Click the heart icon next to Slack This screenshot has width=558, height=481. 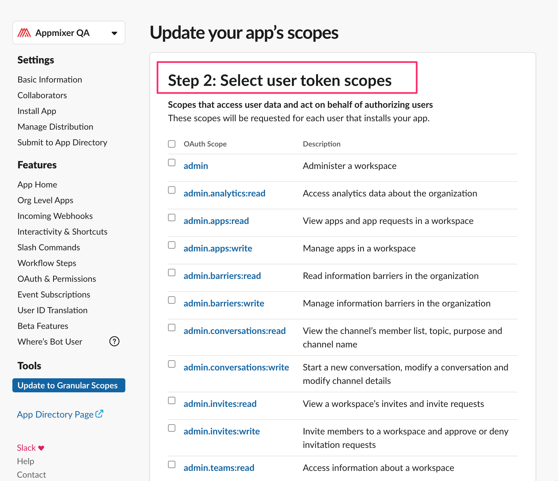click(41, 448)
